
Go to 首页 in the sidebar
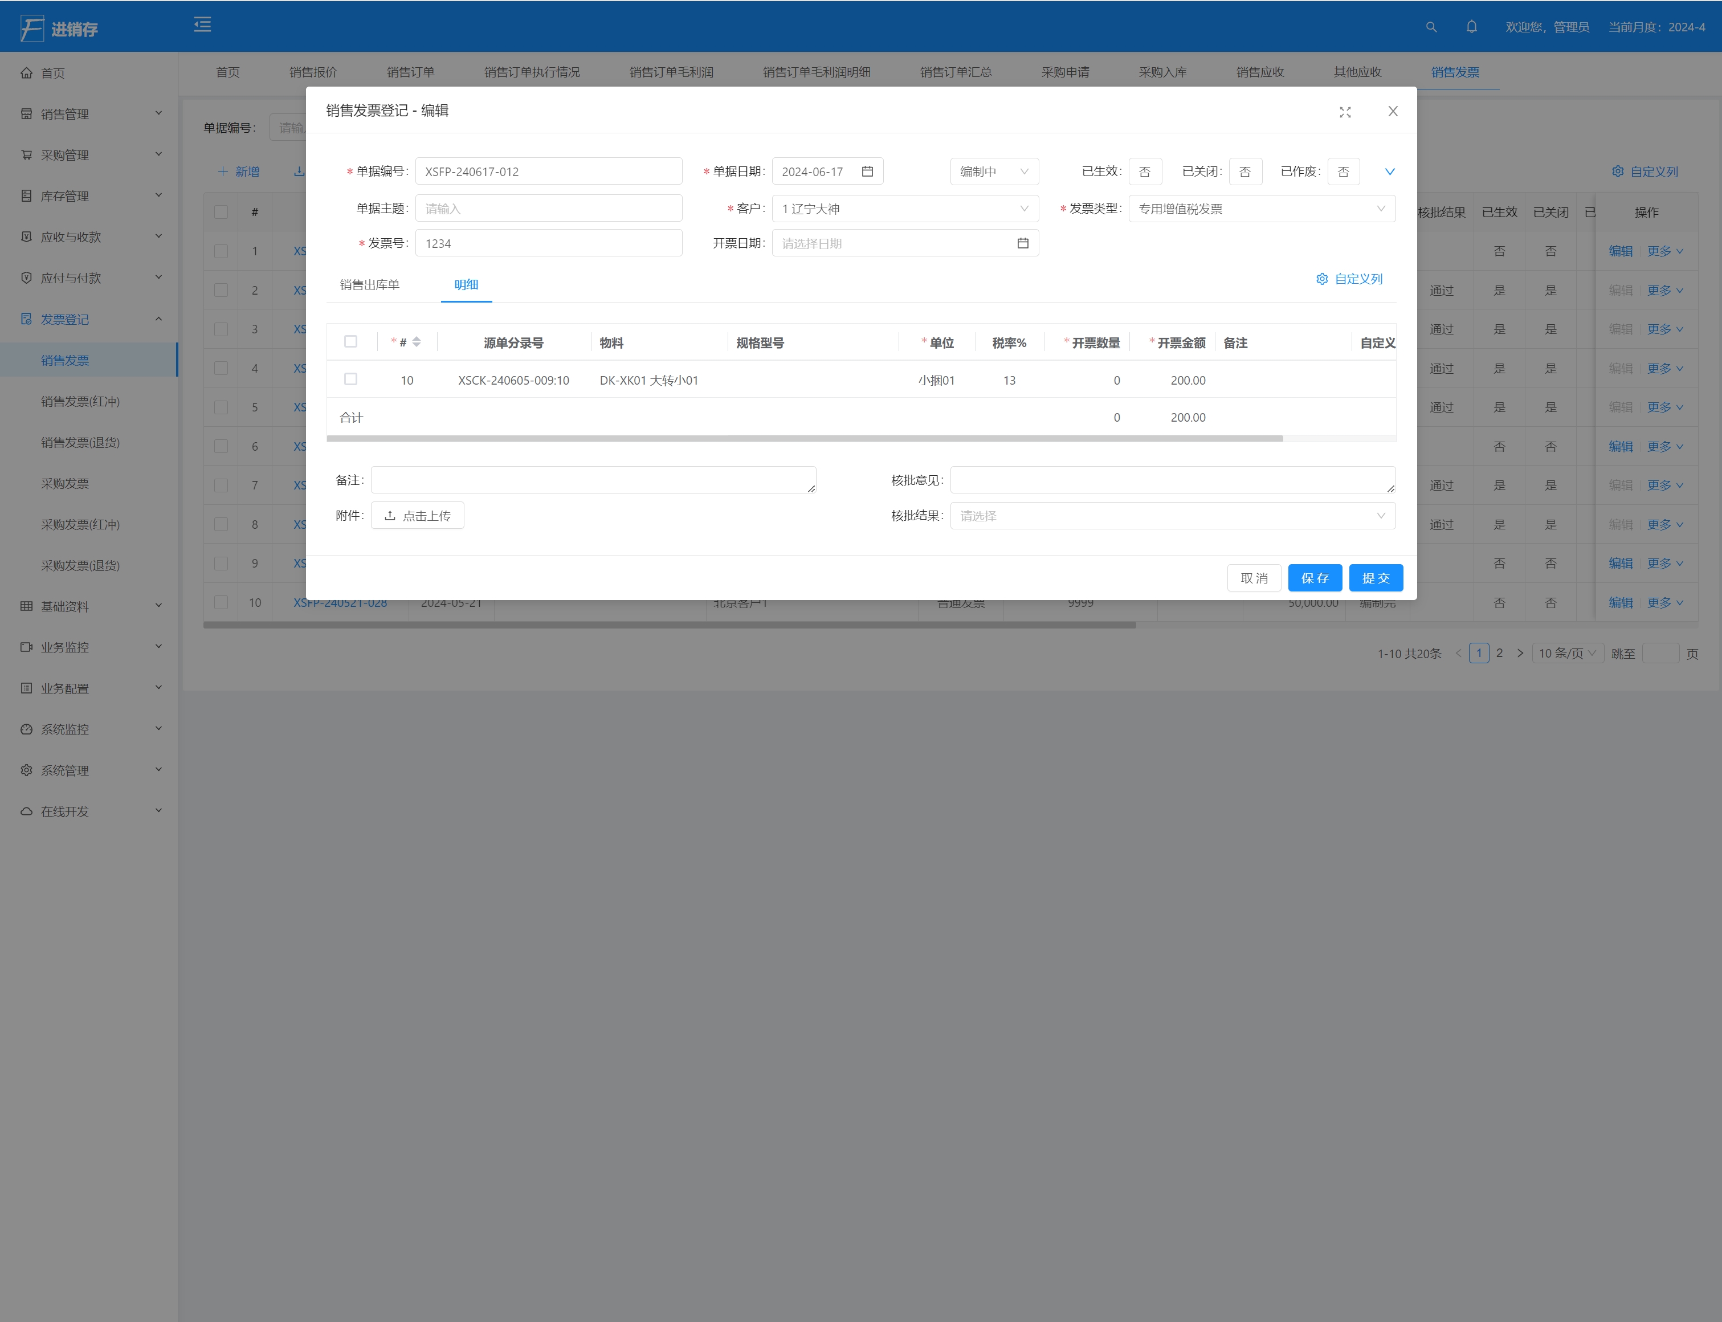pyautogui.click(x=53, y=73)
